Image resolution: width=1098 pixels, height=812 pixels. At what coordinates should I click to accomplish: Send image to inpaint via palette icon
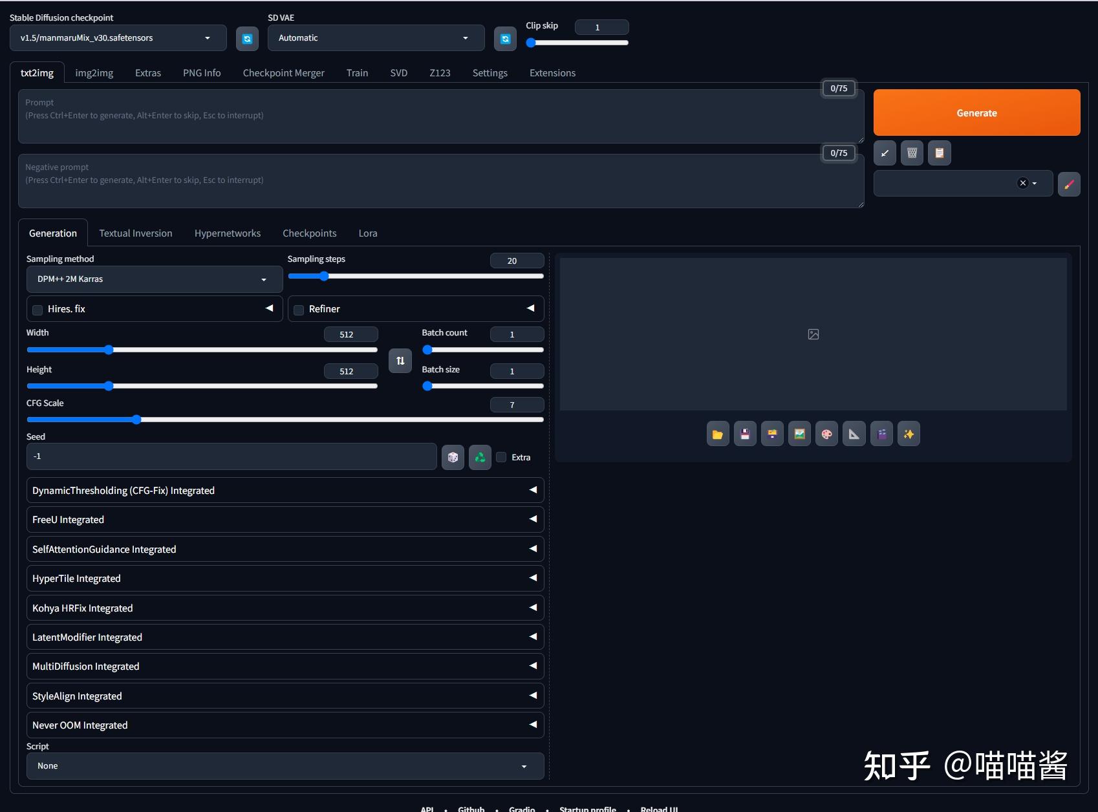tap(826, 434)
